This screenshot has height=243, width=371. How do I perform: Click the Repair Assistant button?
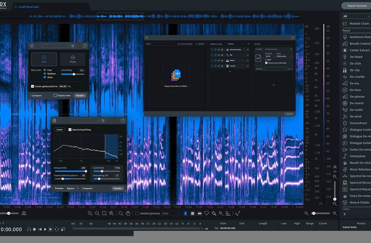[x=357, y=6]
